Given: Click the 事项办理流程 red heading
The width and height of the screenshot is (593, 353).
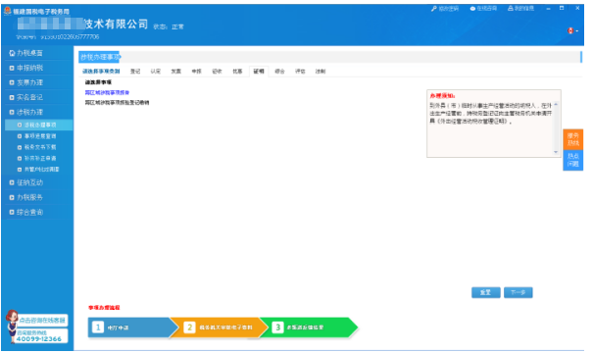Looking at the screenshot, I should [x=104, y=308].
